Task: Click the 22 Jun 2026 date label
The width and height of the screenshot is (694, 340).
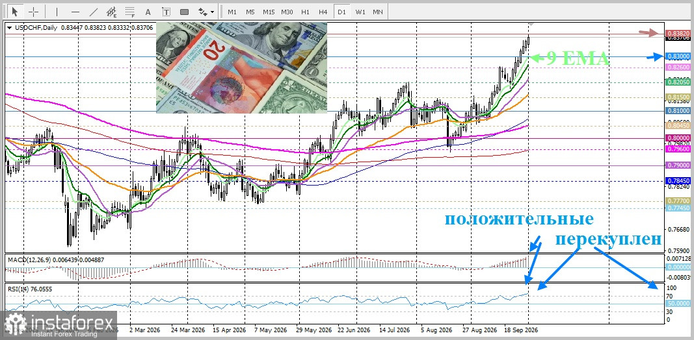Action: click(x=353, y=330)
